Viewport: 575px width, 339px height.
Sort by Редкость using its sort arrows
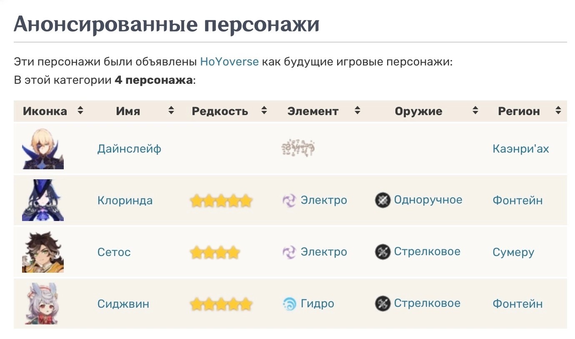tap(264, 111)
